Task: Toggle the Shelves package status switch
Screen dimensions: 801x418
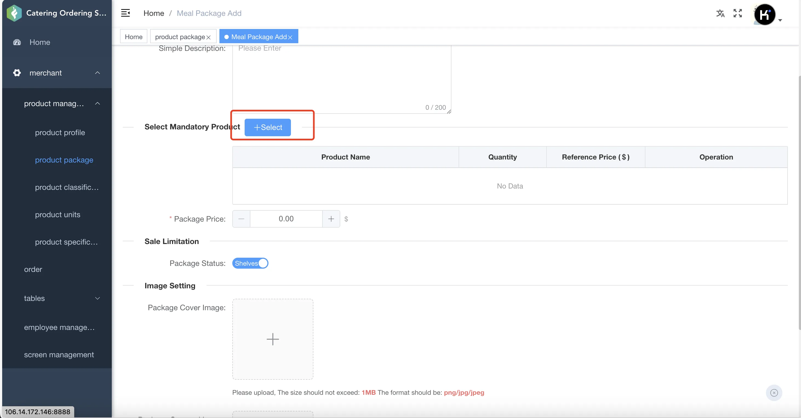Action: pyautogui.click(x=250, y=263)
